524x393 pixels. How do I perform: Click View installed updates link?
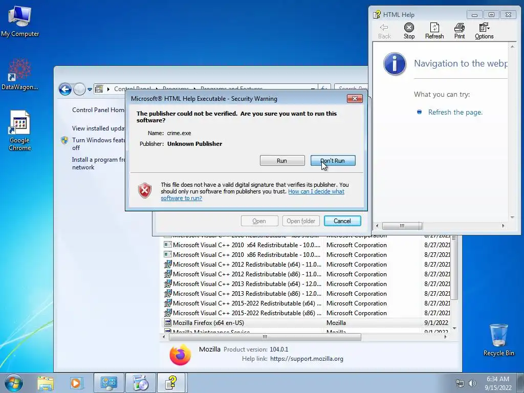[x=98, y=128]
